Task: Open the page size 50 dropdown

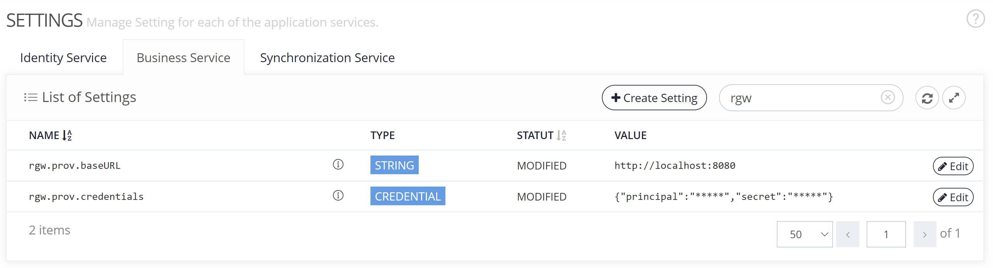Action: click(804, 234)
